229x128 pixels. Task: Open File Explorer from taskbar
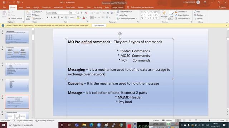tap(84, 125)
